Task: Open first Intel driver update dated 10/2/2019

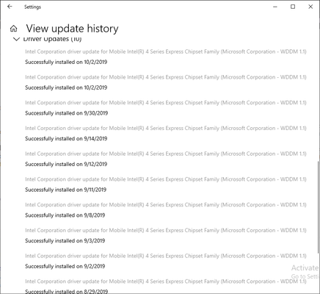Action: tap(166, 51)
